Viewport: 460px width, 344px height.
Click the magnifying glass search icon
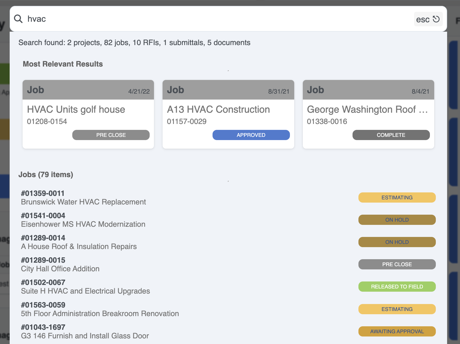pyautogui.click(x=18, y=19)
